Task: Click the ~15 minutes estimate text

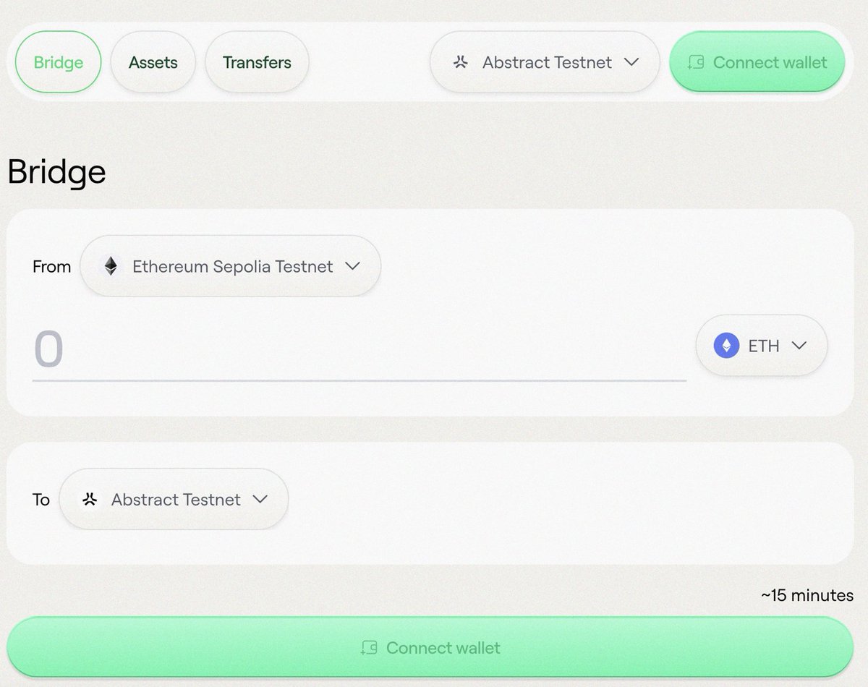Action: [807, 595]
